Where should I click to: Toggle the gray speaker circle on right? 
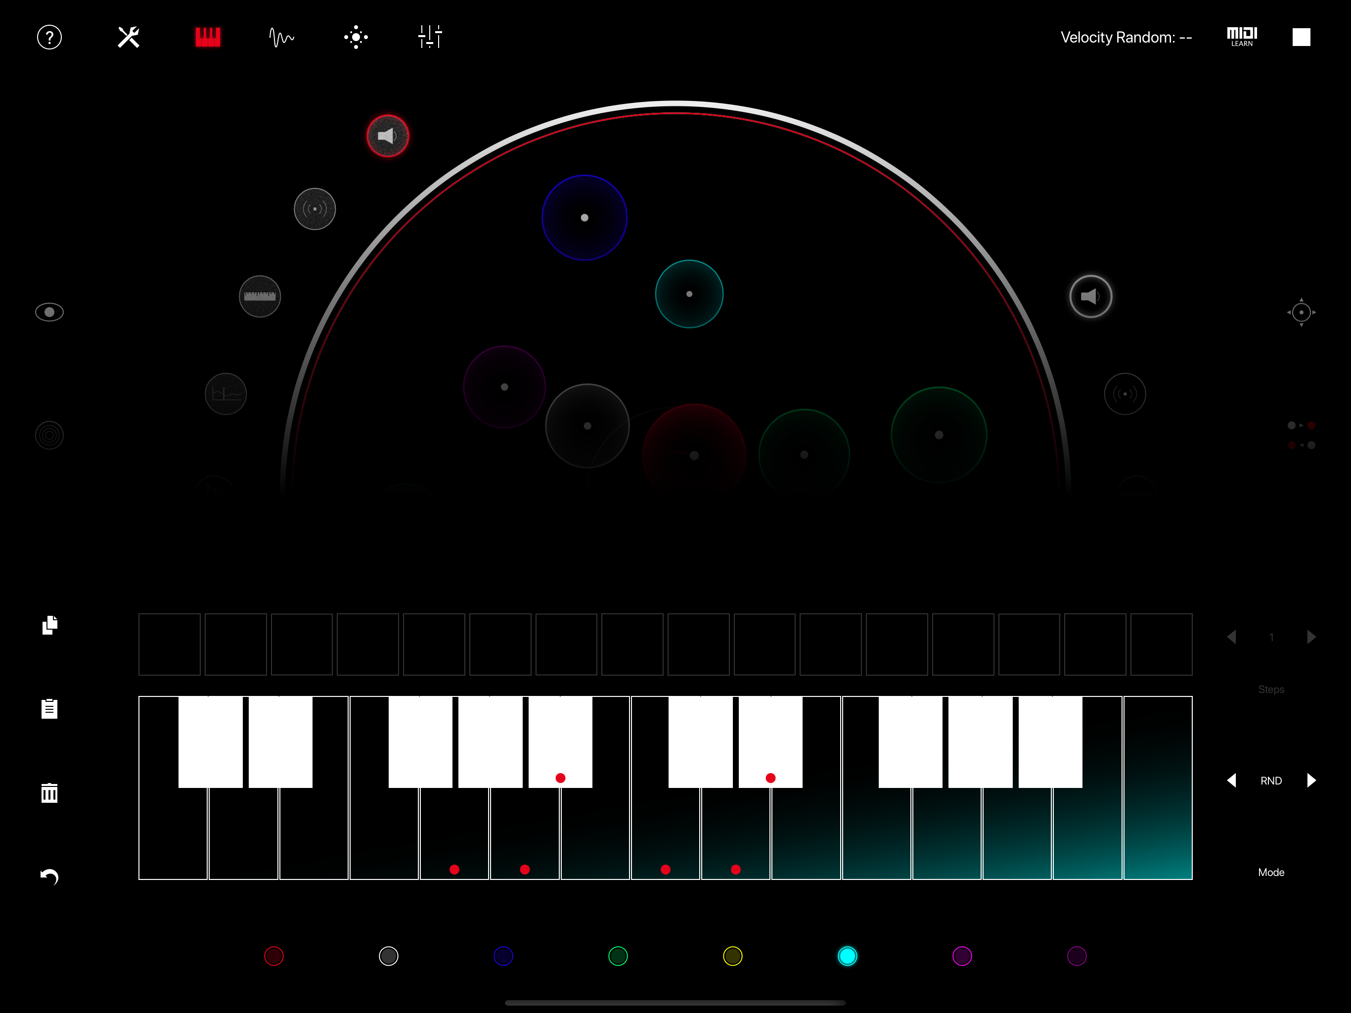1090,296
